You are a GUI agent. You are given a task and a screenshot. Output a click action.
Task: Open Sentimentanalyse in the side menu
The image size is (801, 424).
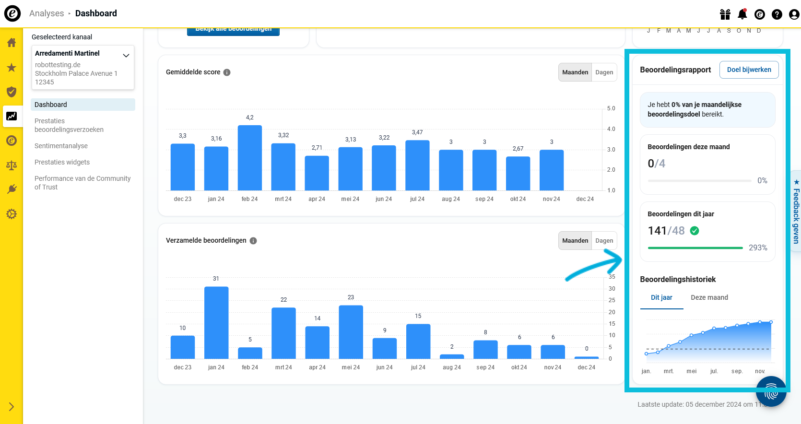pyautogui.click(x=61, y=146)
